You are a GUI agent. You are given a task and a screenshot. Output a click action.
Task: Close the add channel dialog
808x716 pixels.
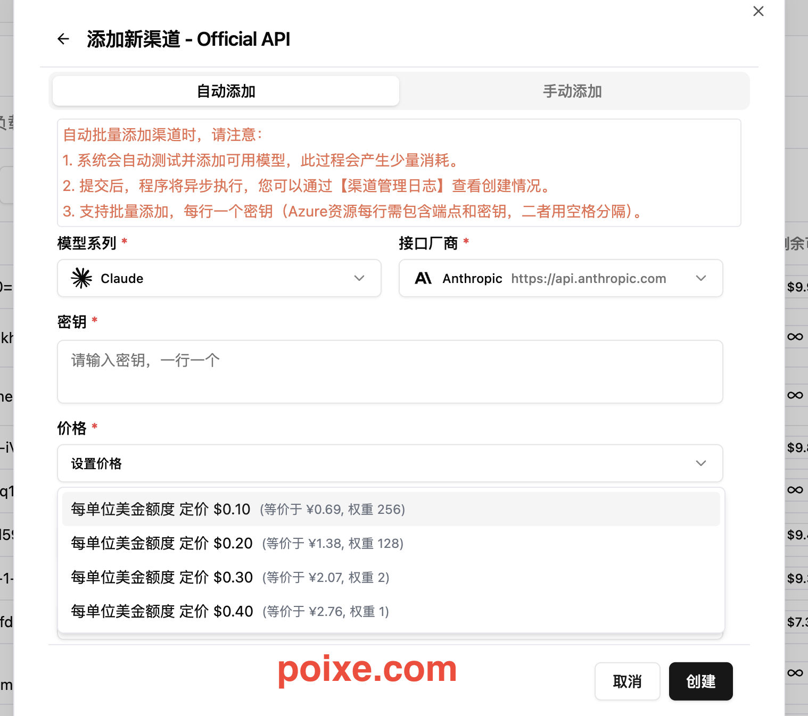758,11
